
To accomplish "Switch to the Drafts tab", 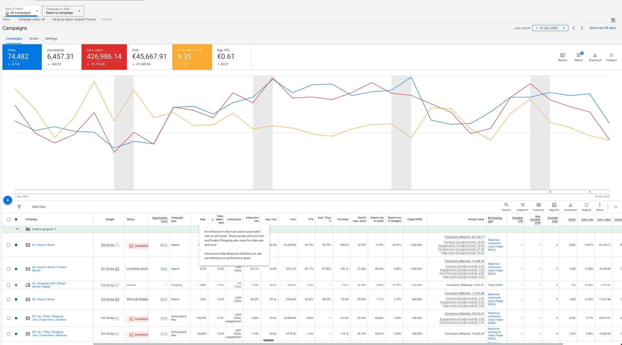I will pyautogui.click(x=34, y=38).
